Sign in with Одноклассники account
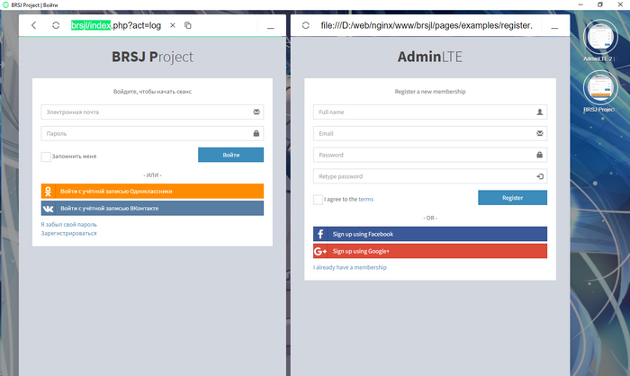The height and width of the screenshot is (376, 630). pos(152,192)
